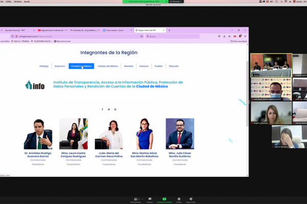Switch to the Gmail Recibidos tab
This screenshot has height=204, width=307.
(85, 30)
